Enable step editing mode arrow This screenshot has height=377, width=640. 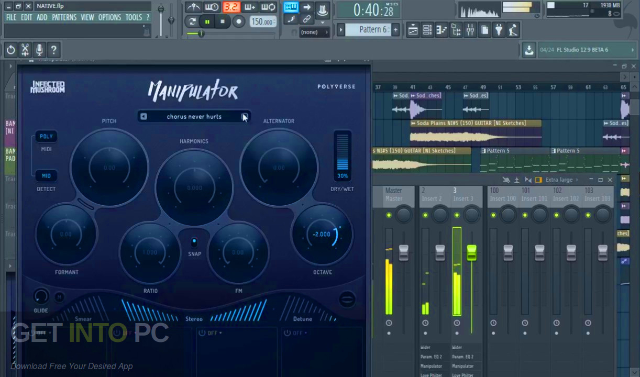point(307,7)
